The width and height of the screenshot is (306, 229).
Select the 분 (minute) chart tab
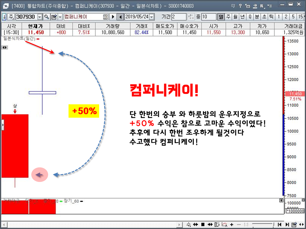(x=257, y=17)
